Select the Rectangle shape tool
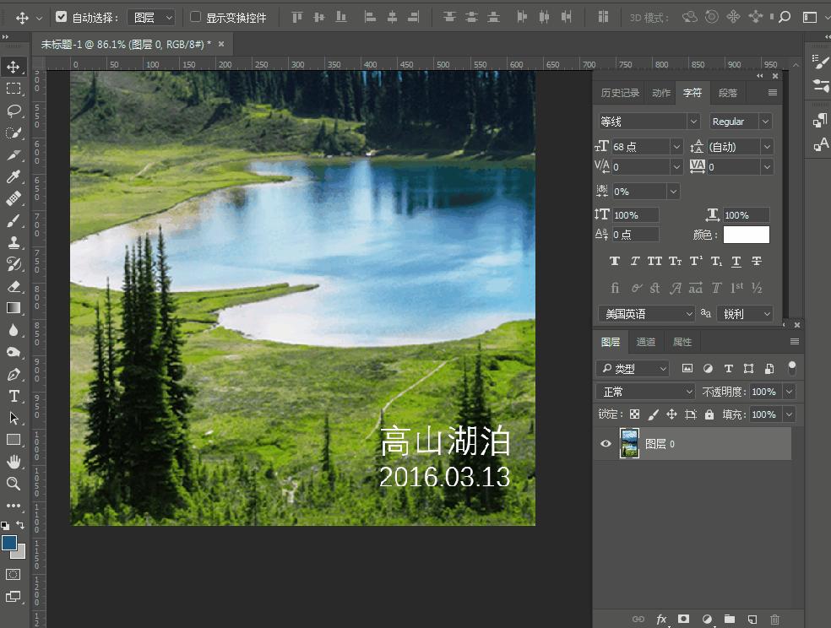The image size is (831, 628). click(x=14, y=440)
